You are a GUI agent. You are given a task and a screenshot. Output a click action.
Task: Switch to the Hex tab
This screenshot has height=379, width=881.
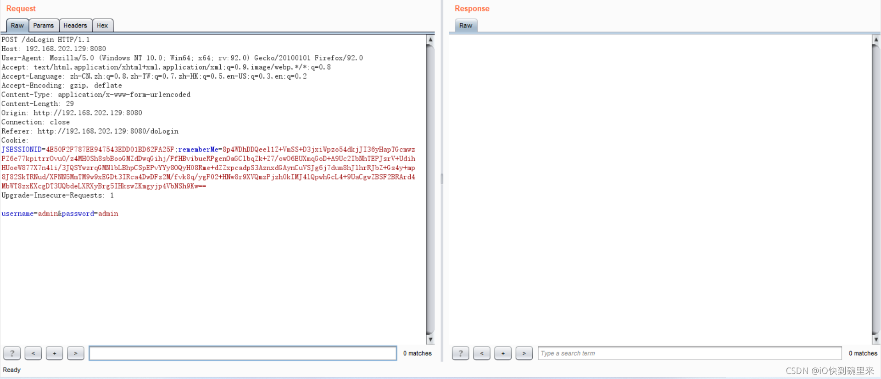click(x=102, y=26)
